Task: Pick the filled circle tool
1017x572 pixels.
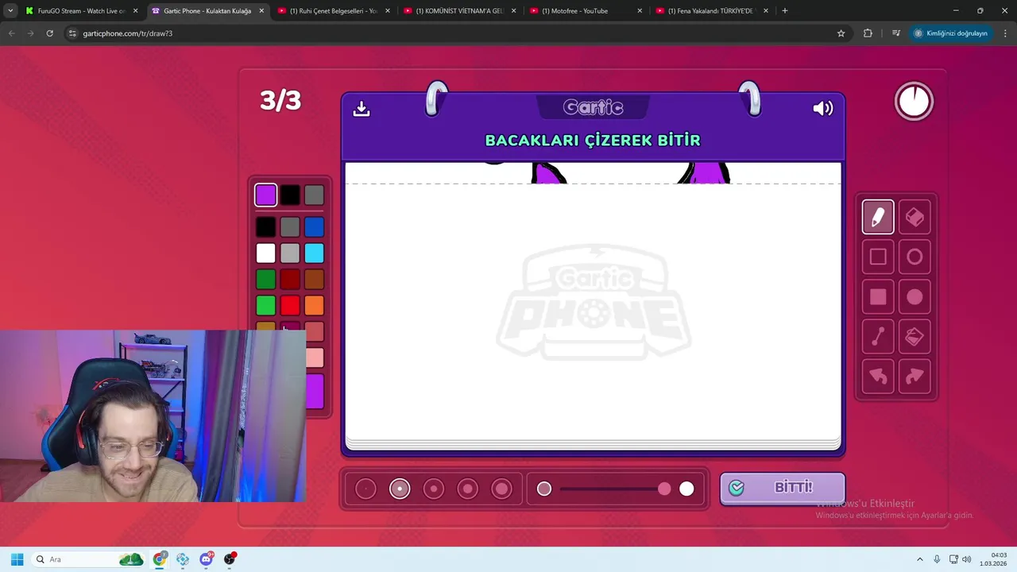Action: 915,297
